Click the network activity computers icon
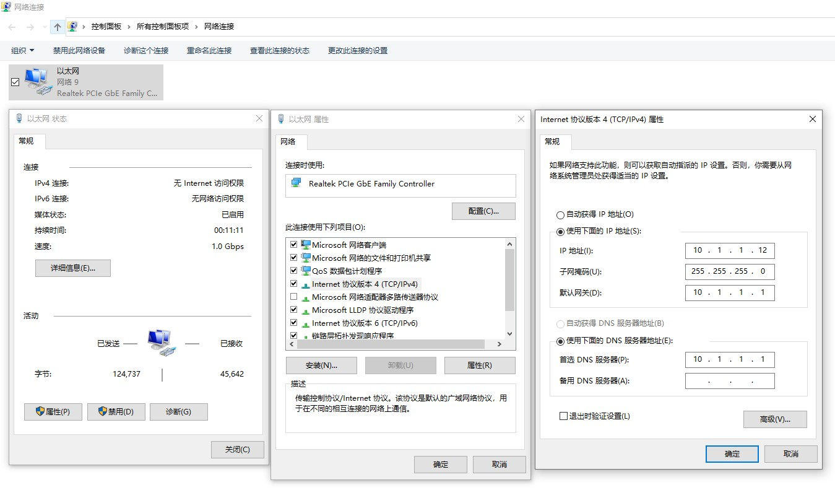This screenshot has width=835, height=490. pos(162,343)
